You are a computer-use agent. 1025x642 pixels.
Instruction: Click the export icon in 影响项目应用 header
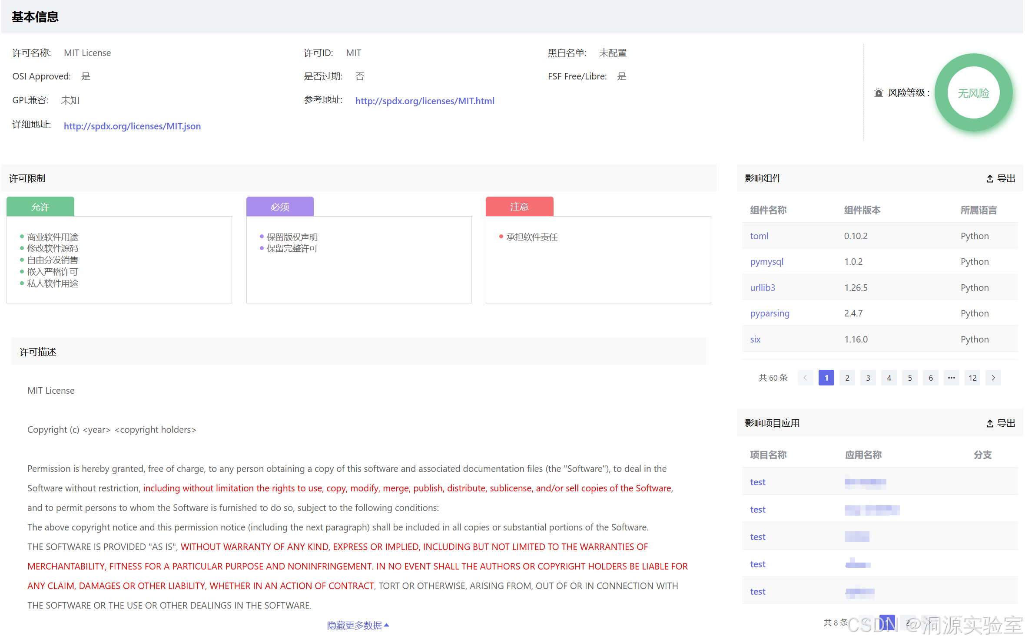coord(989,423)
